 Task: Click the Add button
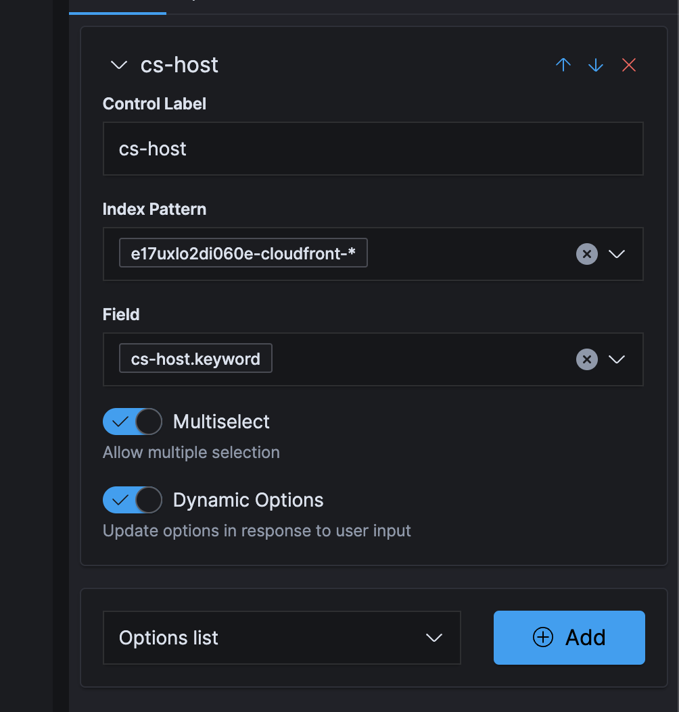pyautogui.click(x=569, y=637)
